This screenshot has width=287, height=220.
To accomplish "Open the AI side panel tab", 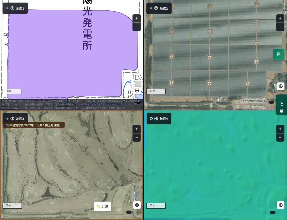I will (281, 105).
